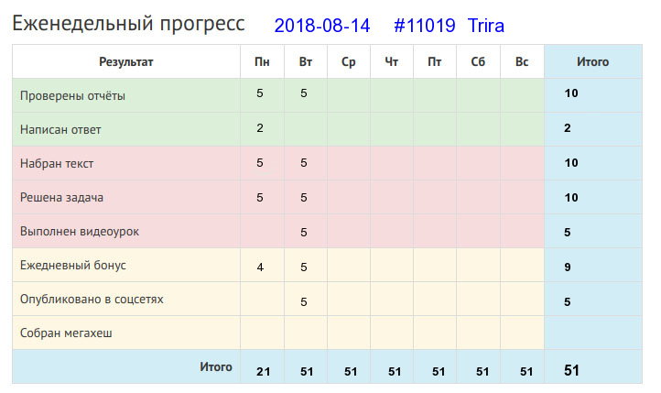The image size is (661, 393).
Task: Click Monday value 2 in Написан ответ
Action: point(260,128)
